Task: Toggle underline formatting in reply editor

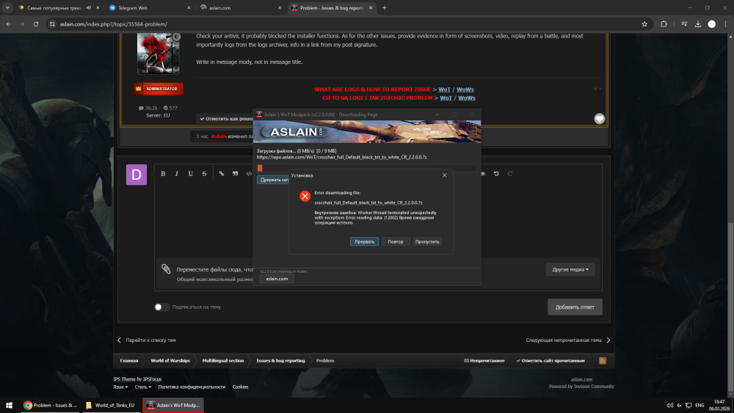Action: pyautogui.click(x=191, y=174)
